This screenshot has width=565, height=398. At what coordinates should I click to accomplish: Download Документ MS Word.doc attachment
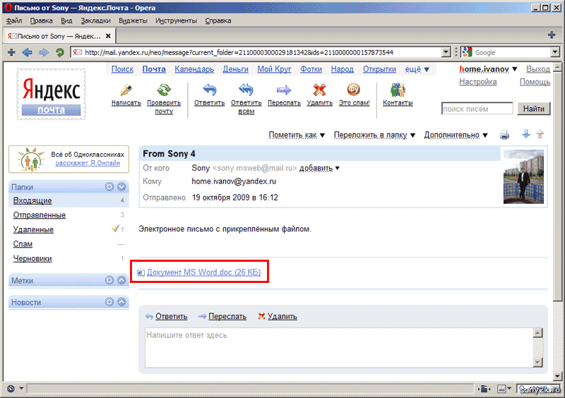coord(203,272)
